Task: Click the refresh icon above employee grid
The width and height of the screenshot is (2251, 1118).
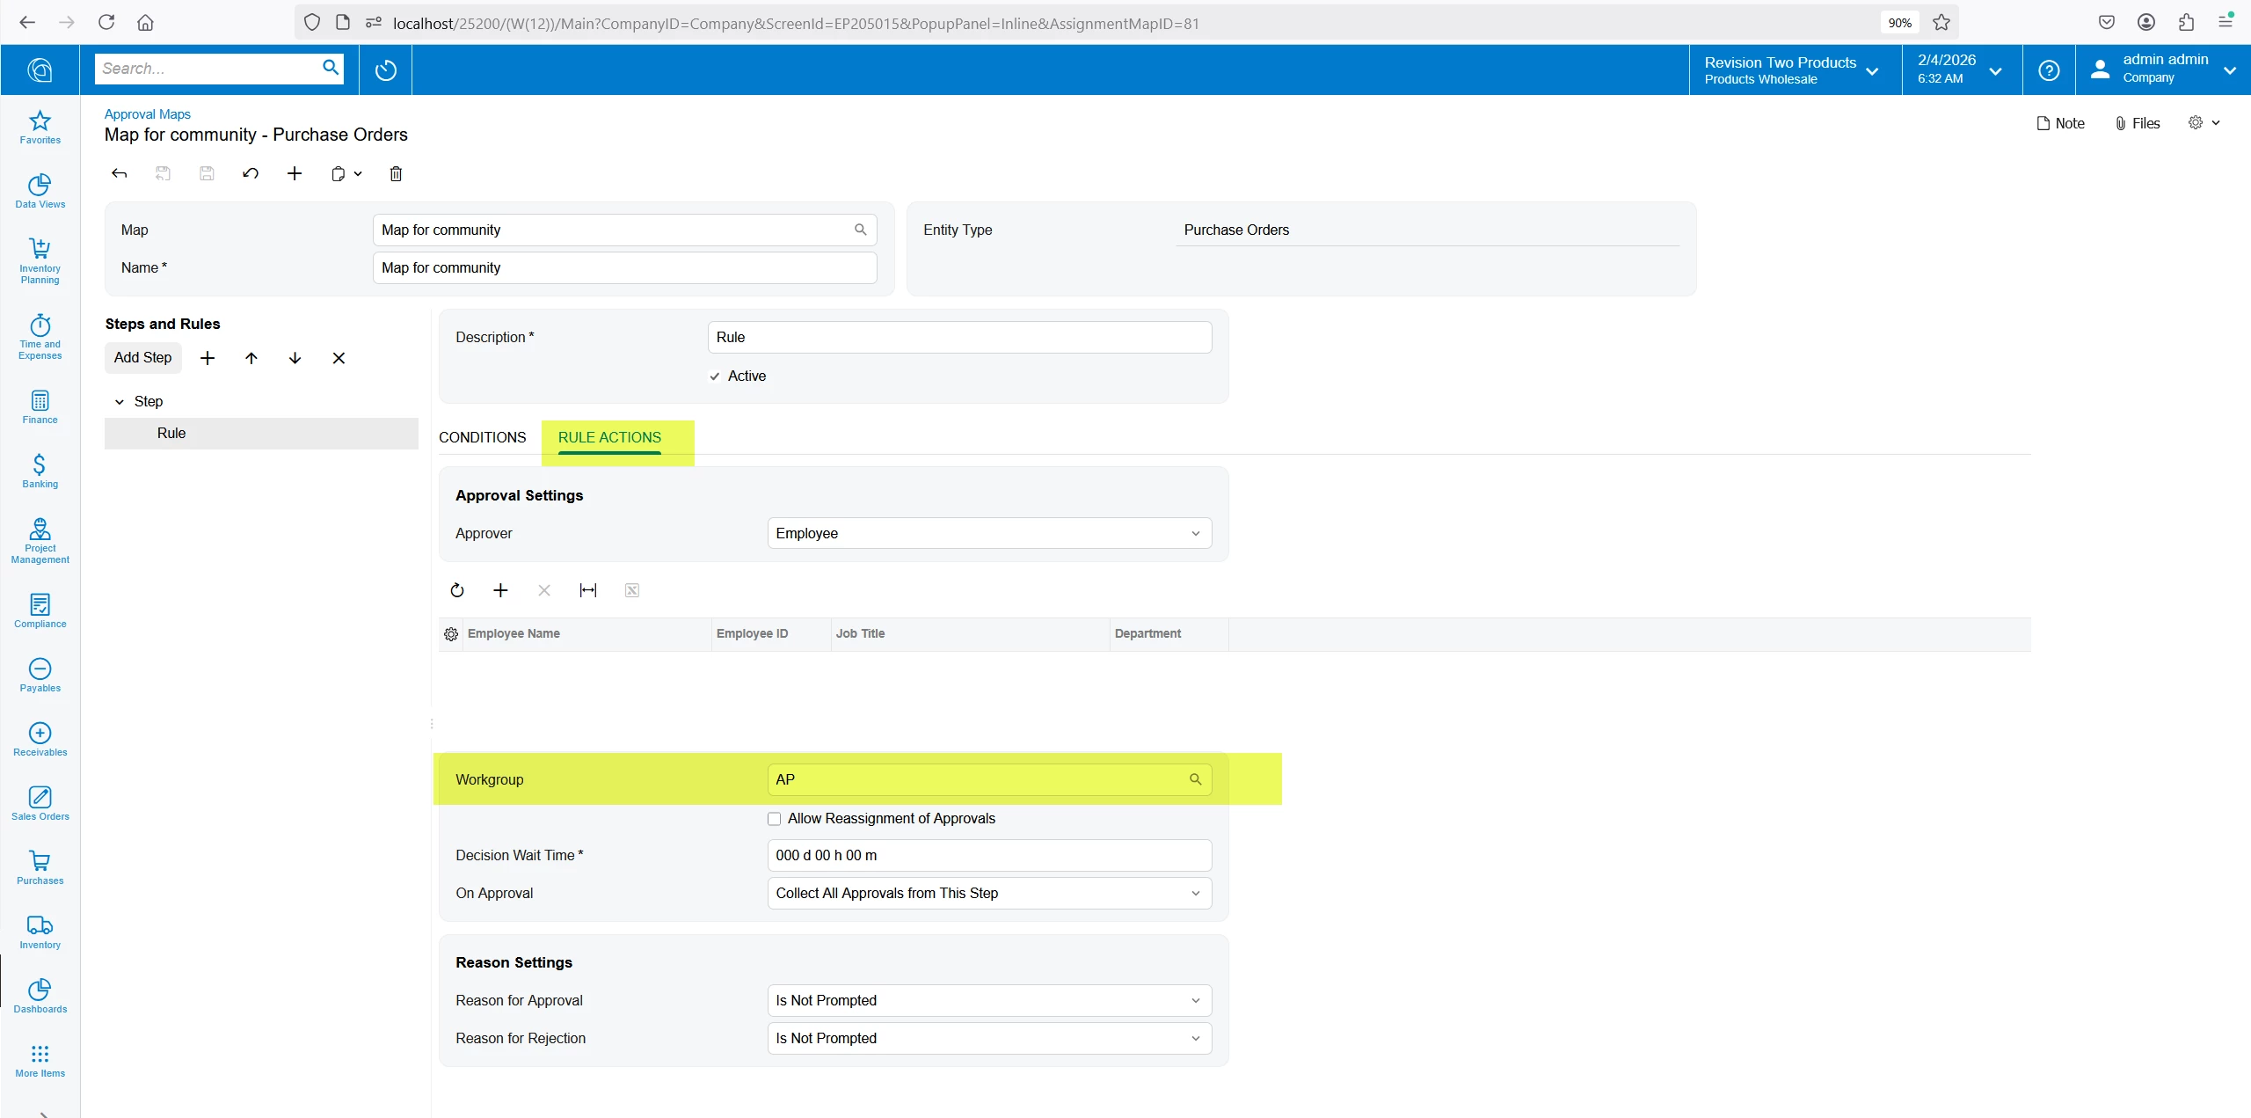Action: coord(457,590)
